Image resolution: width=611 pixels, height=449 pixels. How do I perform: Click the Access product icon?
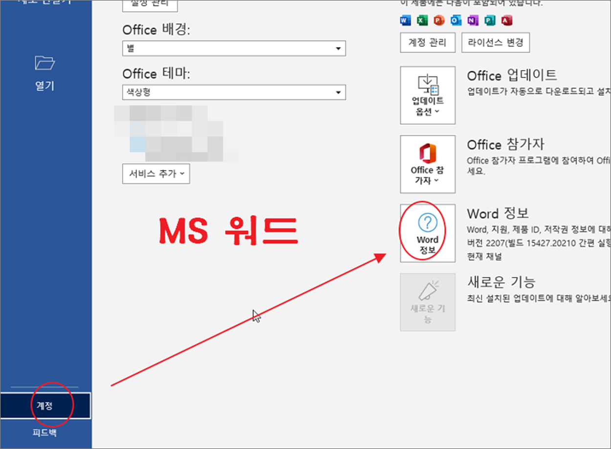506,20
